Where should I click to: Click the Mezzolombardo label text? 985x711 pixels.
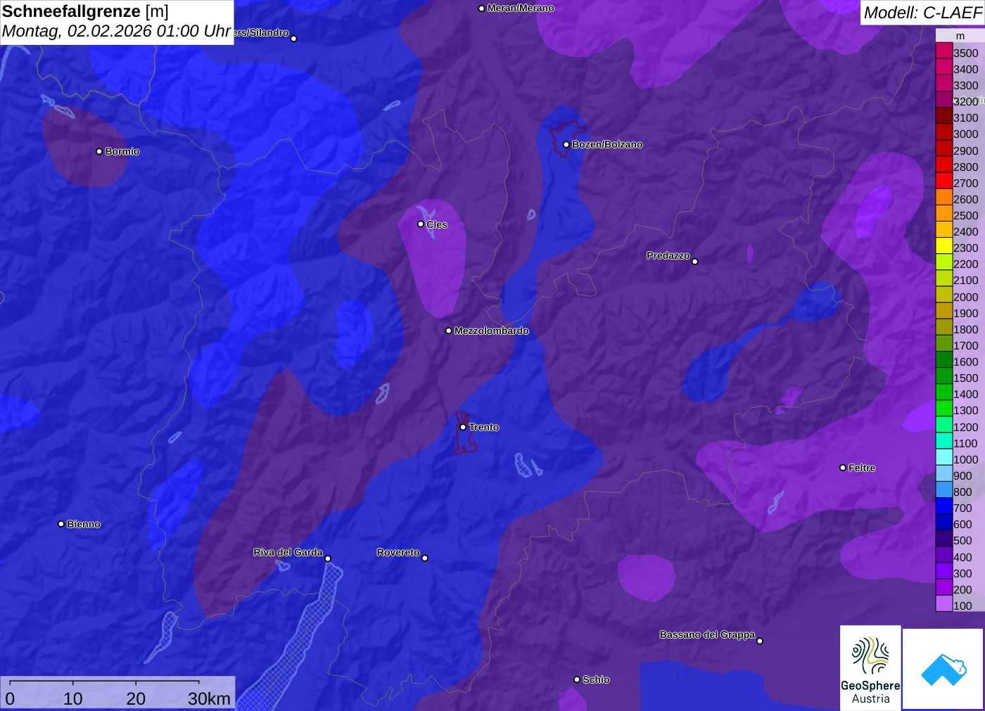click(491, 331)
